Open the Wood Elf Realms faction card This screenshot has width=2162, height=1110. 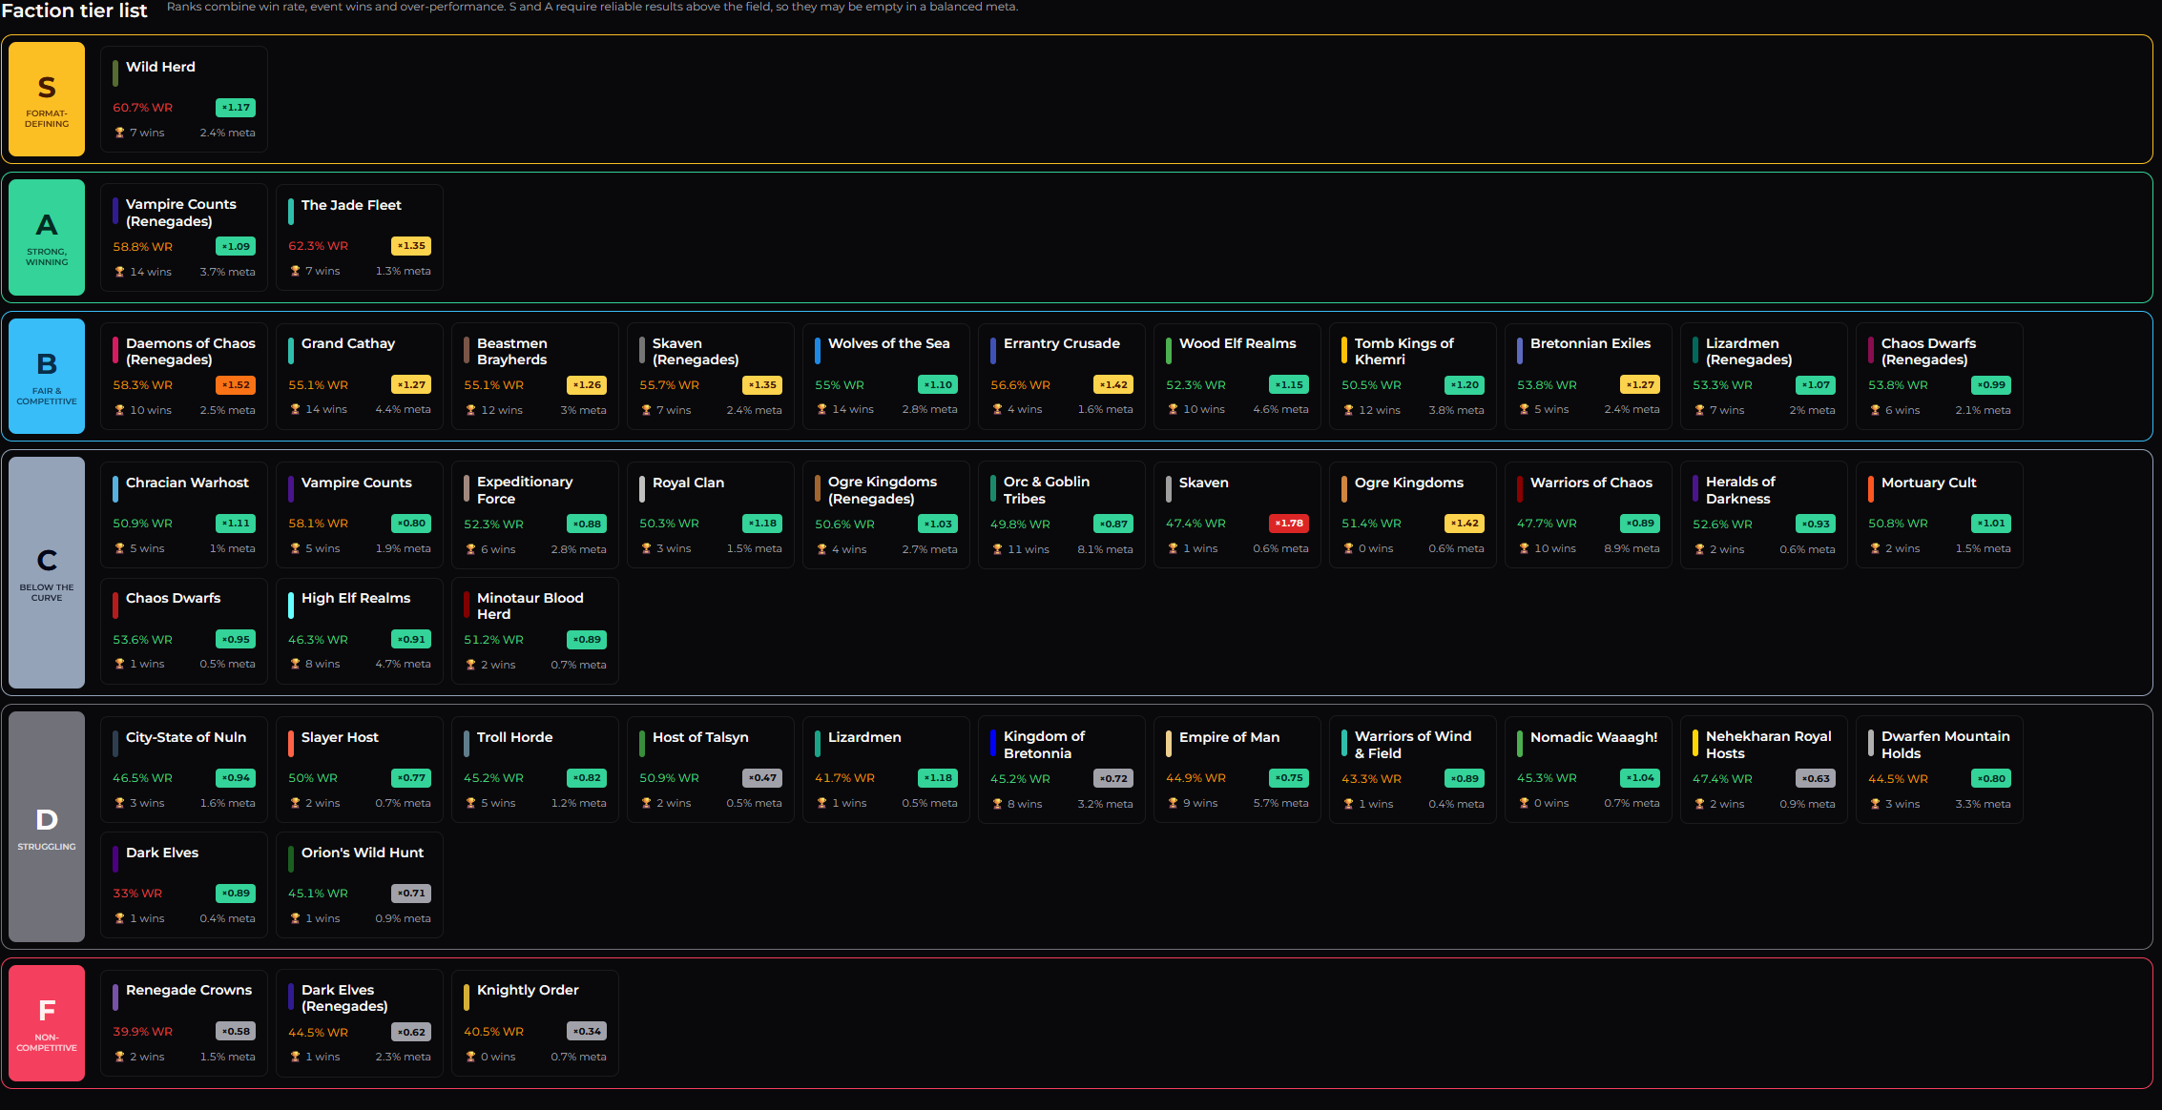pos(1237,377)
